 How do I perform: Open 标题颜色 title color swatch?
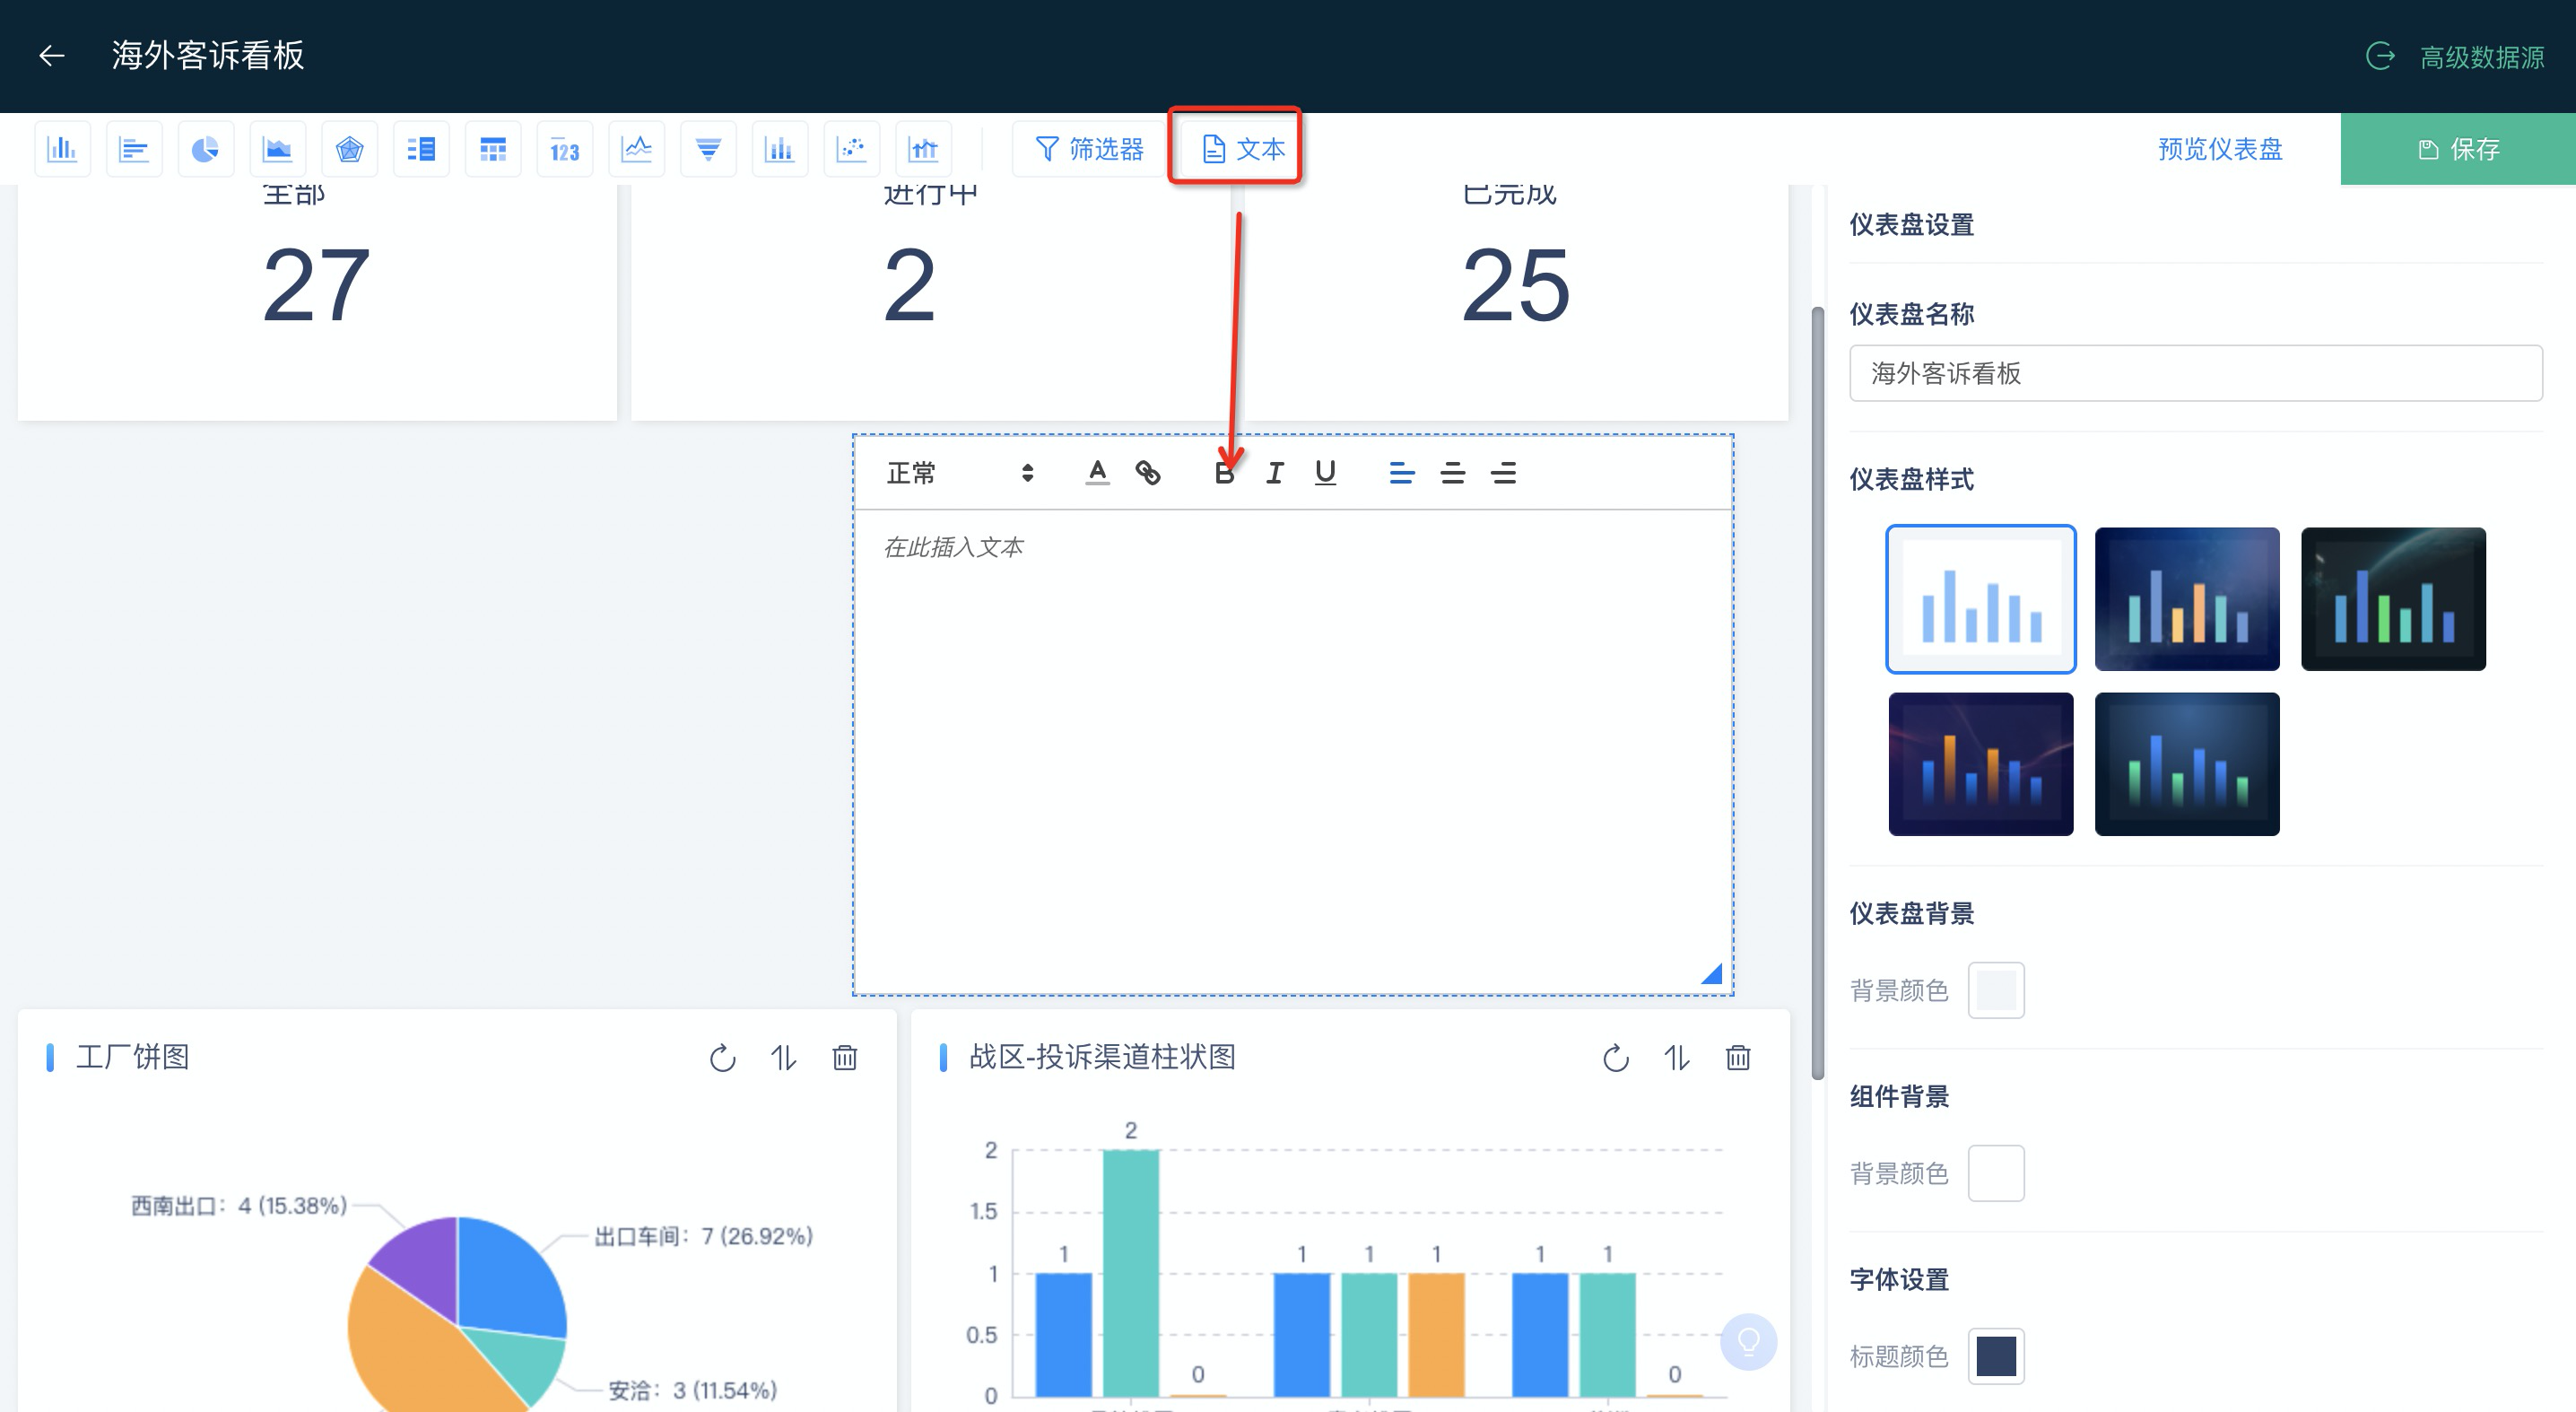[1996, 1356]
